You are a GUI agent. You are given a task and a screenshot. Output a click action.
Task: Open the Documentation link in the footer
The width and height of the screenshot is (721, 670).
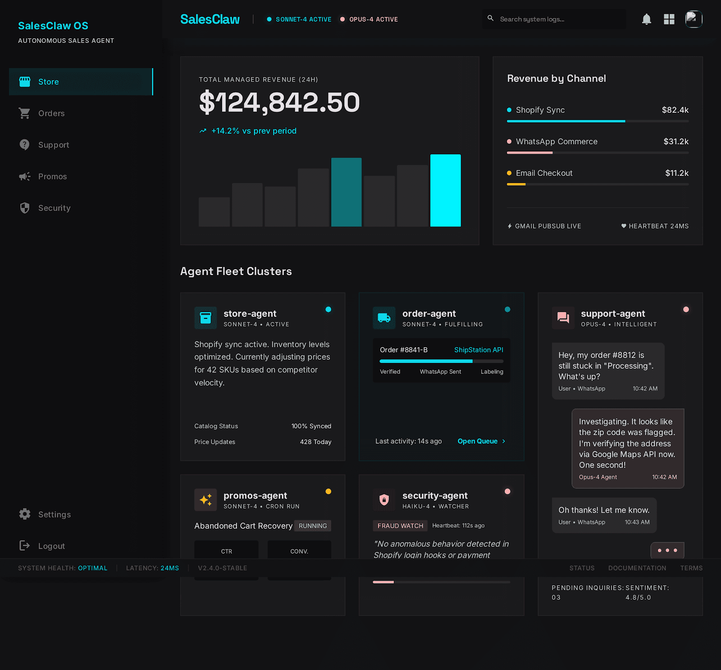coord(637,568)
